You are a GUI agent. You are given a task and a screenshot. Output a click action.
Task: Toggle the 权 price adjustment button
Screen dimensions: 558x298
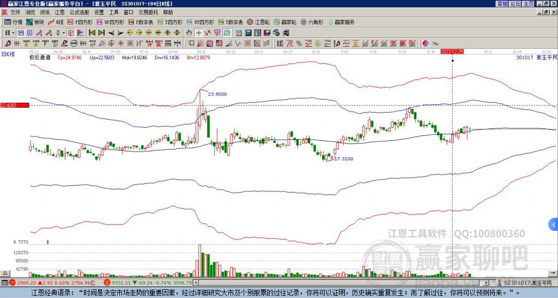coord(71,33)
